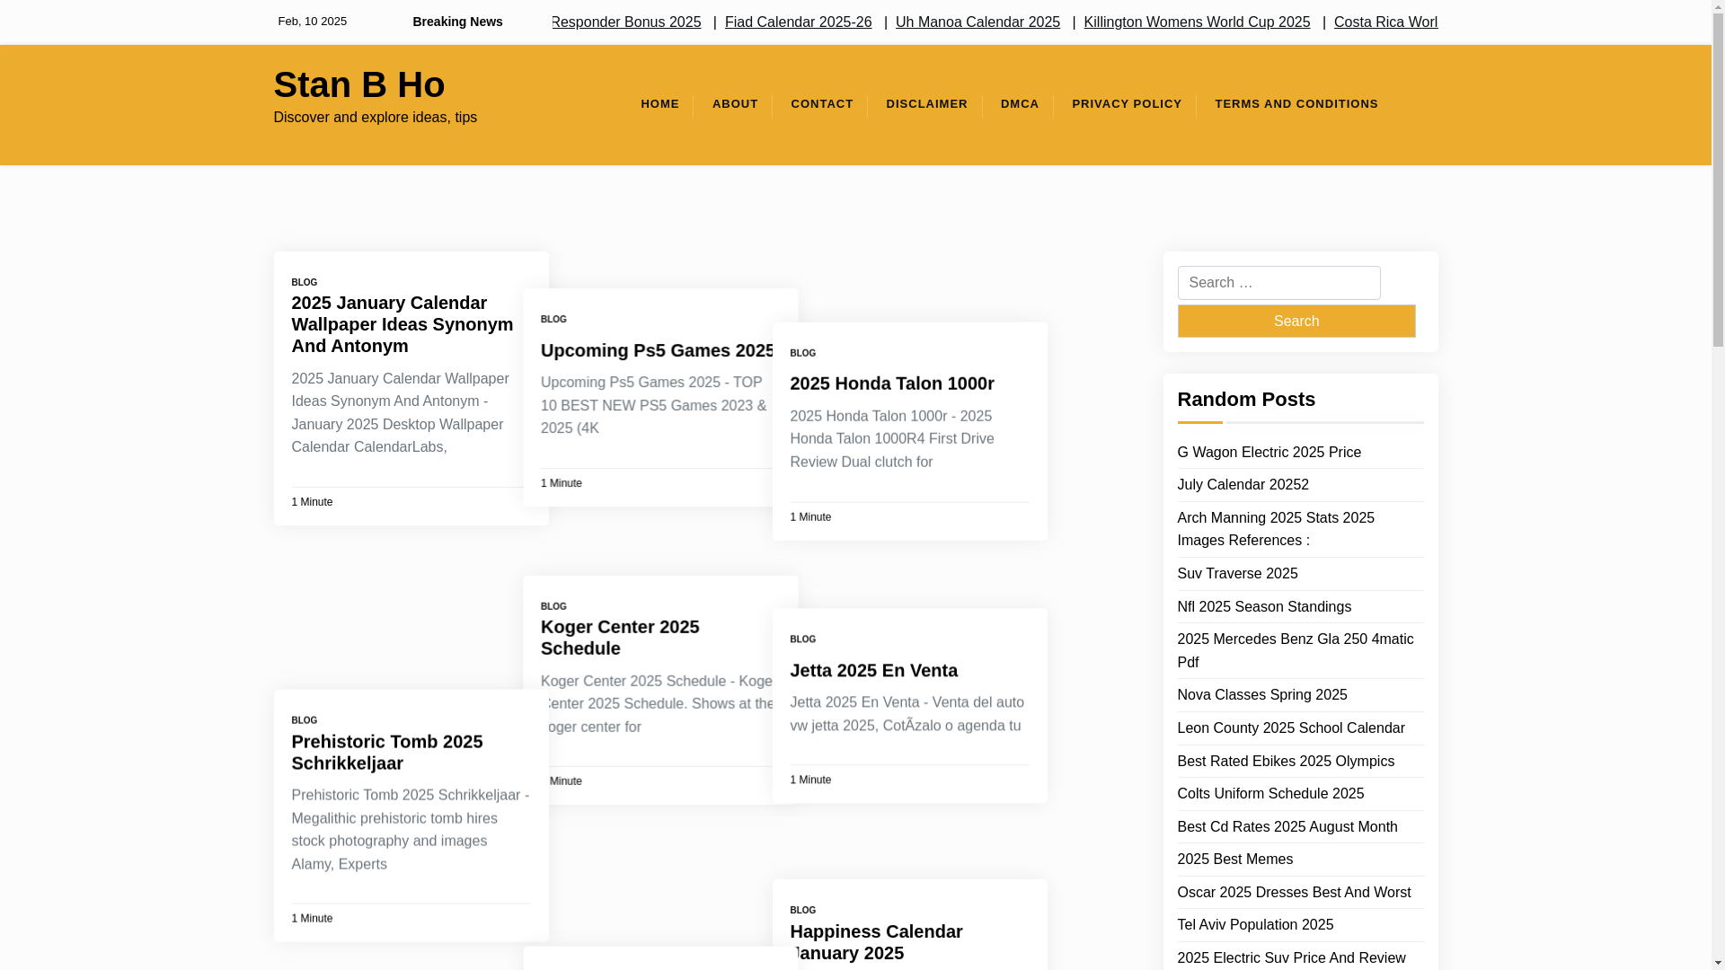Open the Contact page
Viewport: 1725px width, 970px height.
(x=822, y=104)
